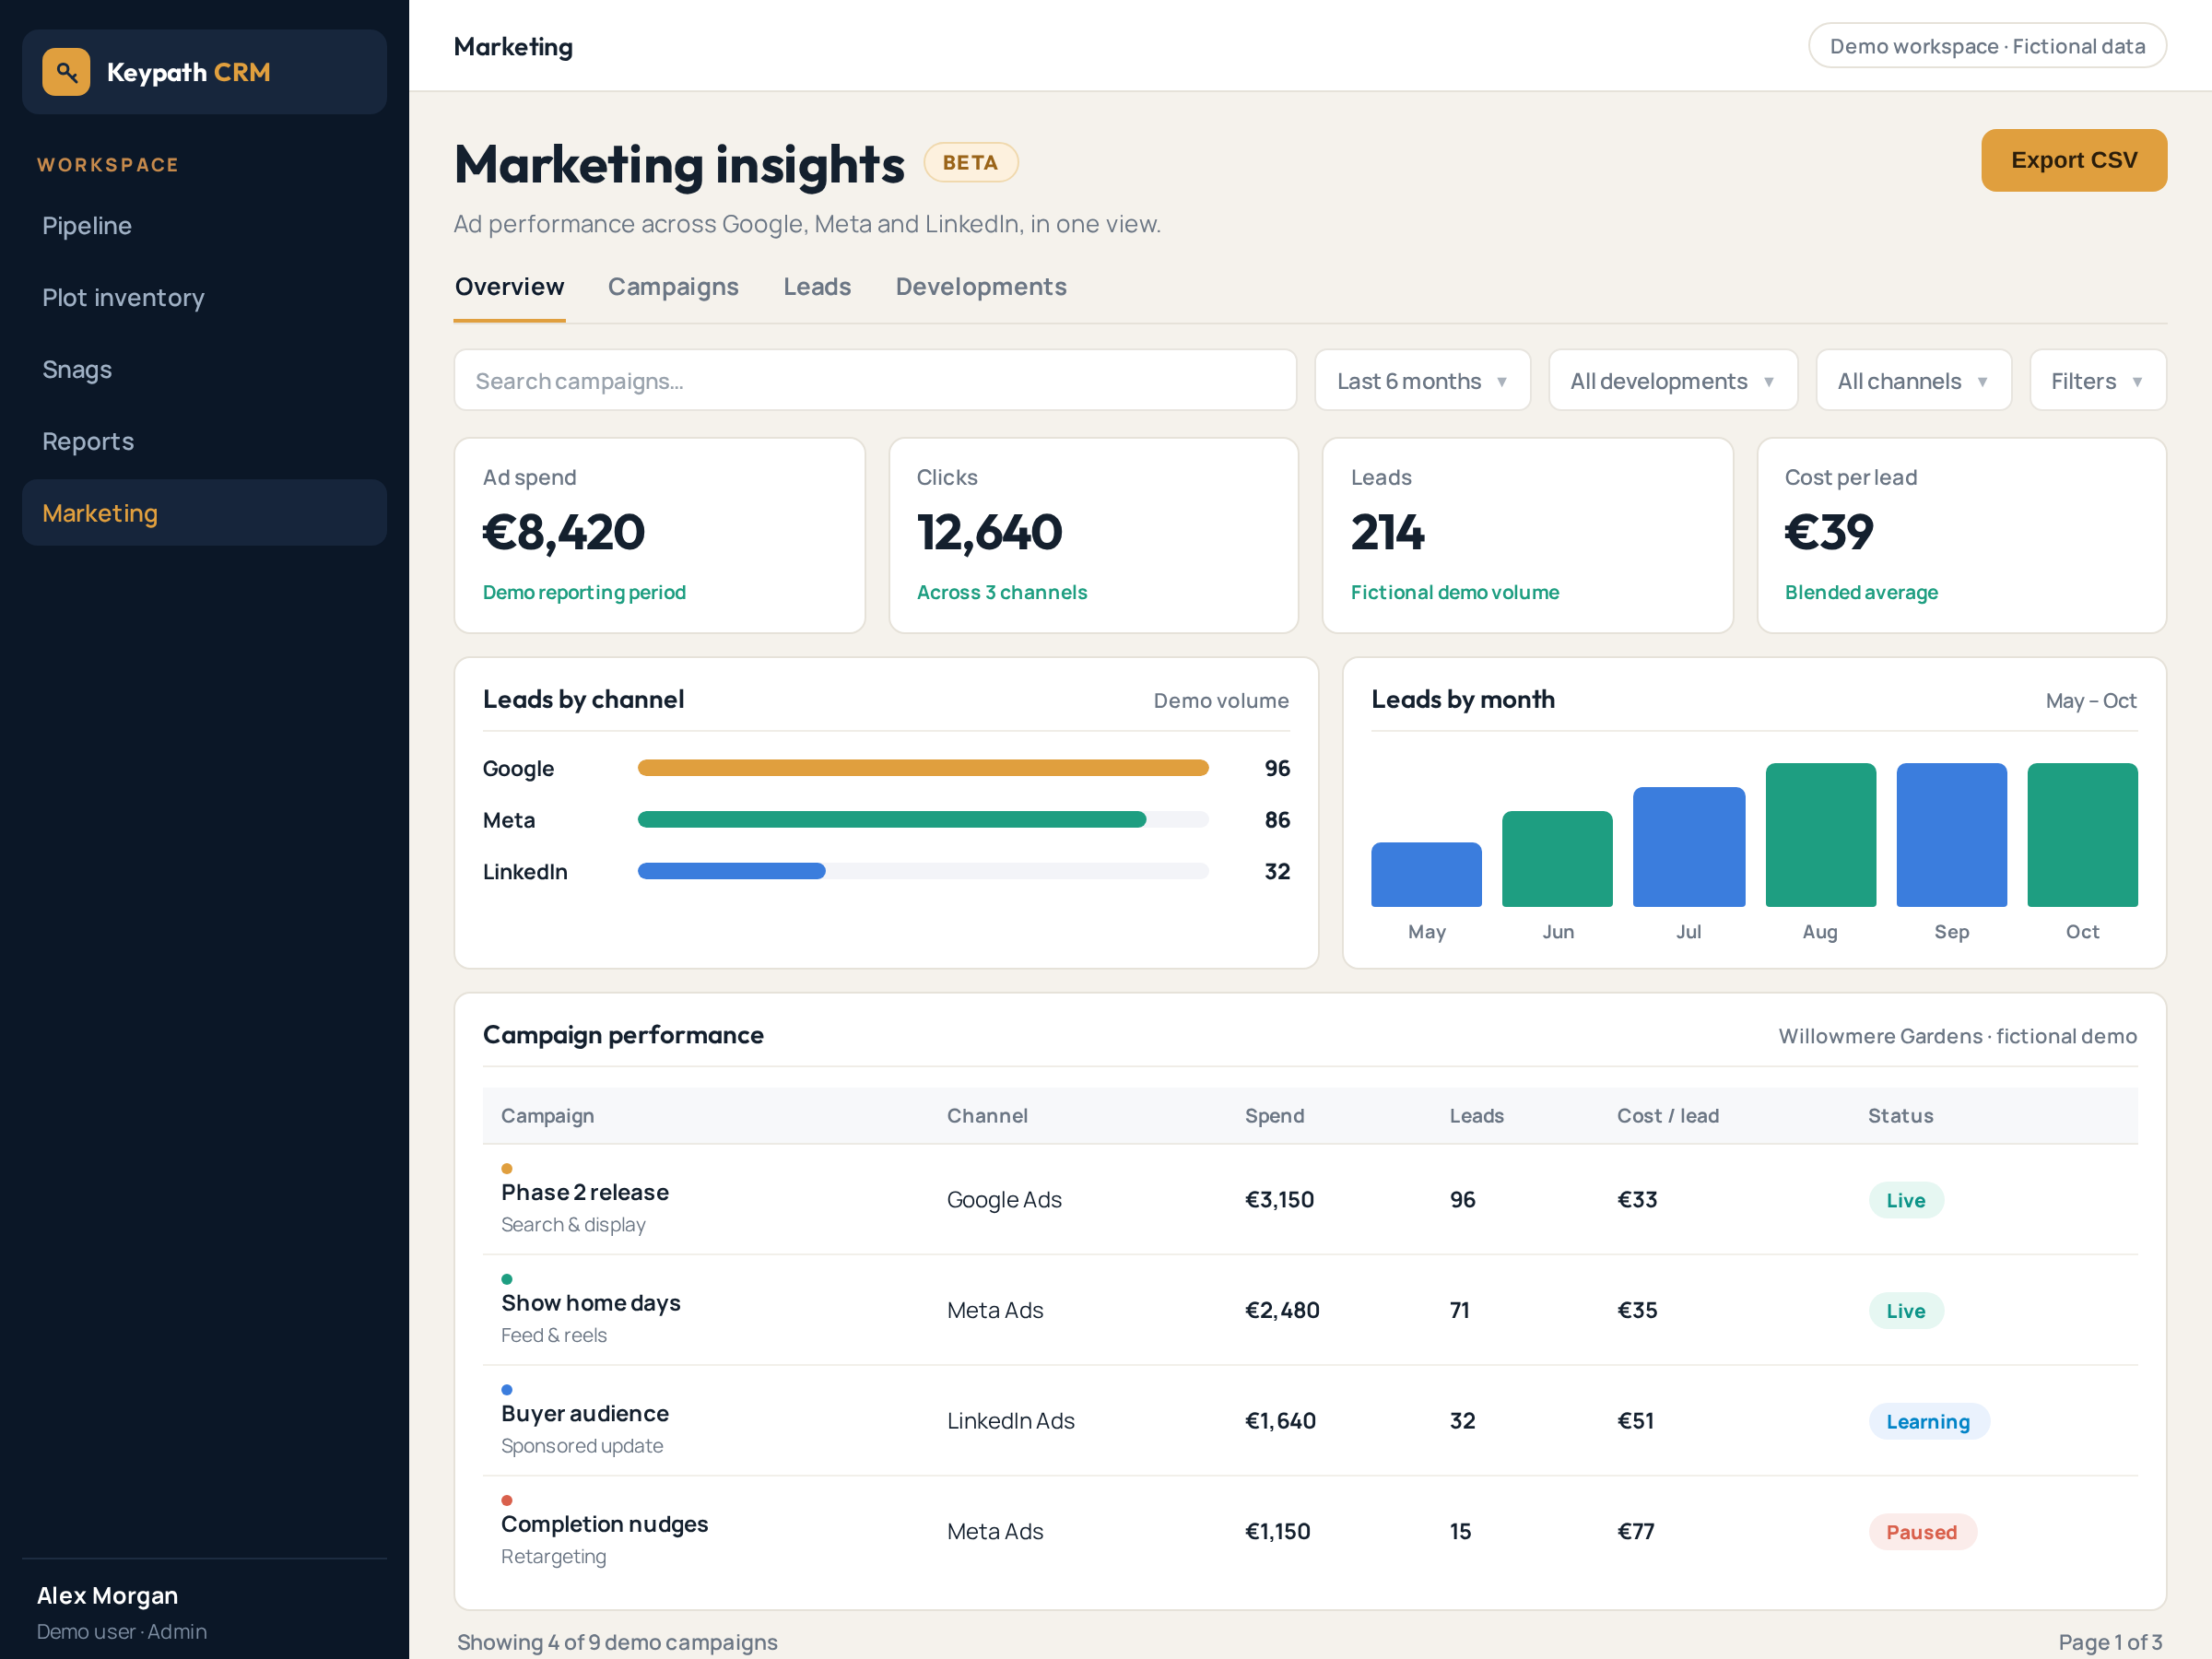Click the Cost / lead column header

pyautogui.click(x=1667, y=1116)
